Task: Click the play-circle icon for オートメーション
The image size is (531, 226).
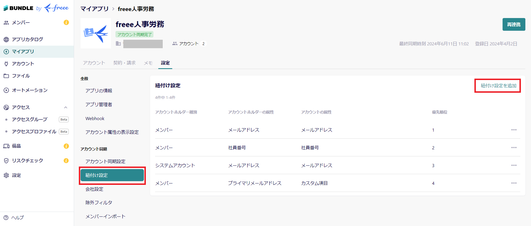Action: pyautogui.click(x=6, y=90)
